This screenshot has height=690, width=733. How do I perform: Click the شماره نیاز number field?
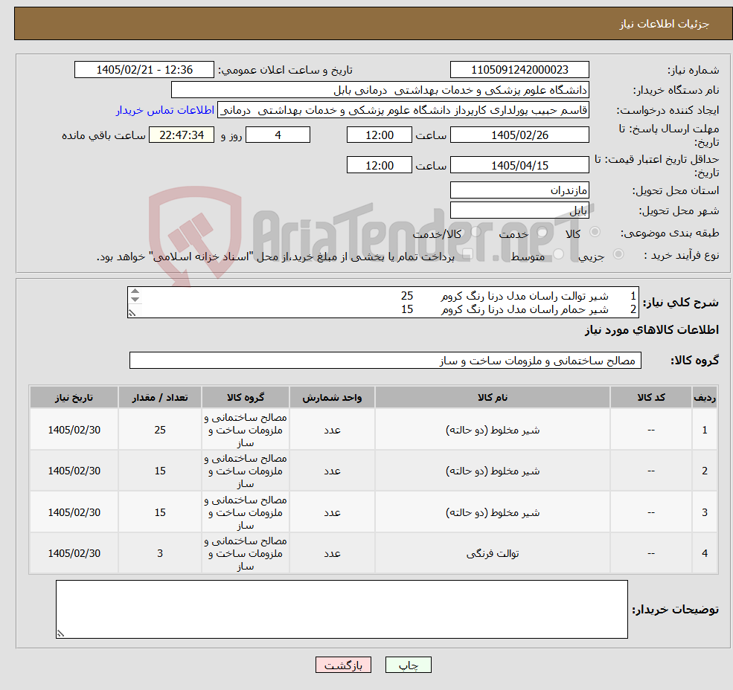coord(519,70)
